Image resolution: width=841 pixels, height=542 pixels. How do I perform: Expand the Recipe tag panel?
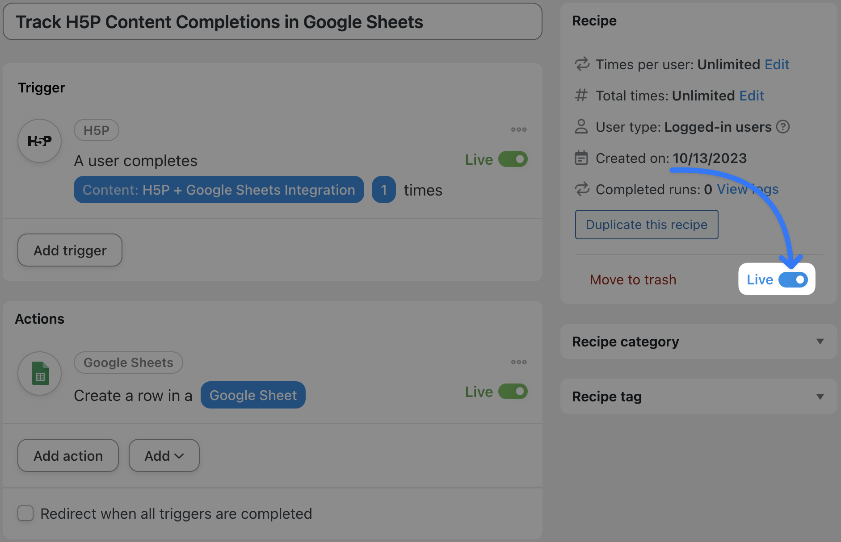(x=820, y=396)
